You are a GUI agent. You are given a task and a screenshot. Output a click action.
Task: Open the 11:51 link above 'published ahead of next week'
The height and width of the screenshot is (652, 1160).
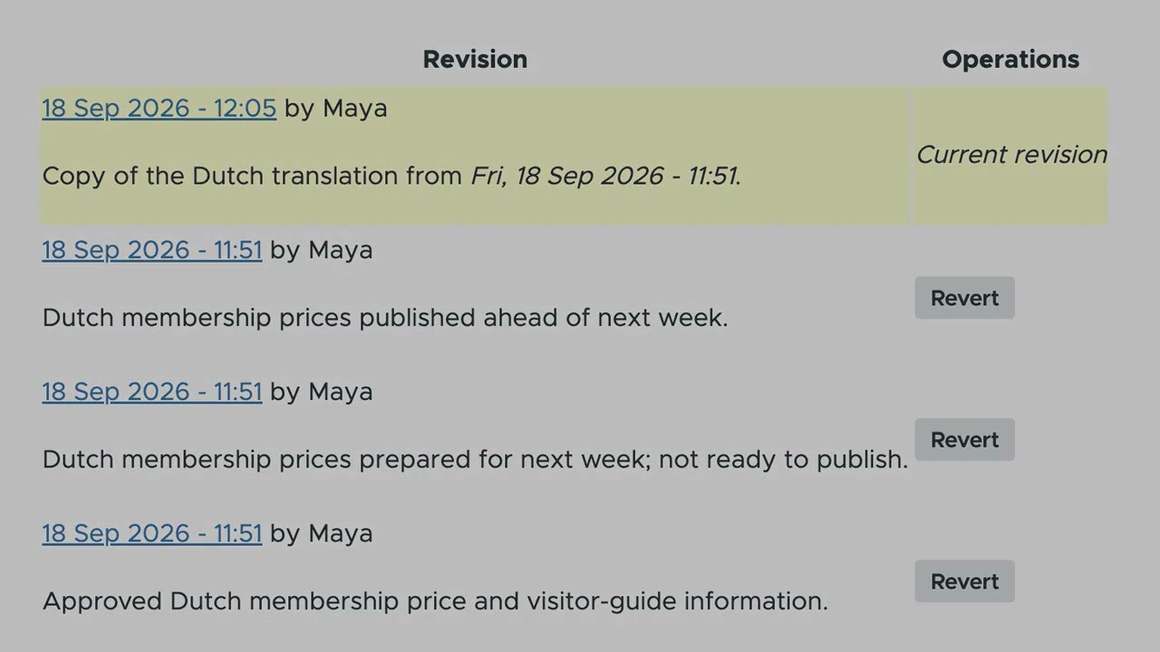tap(152, 250)
